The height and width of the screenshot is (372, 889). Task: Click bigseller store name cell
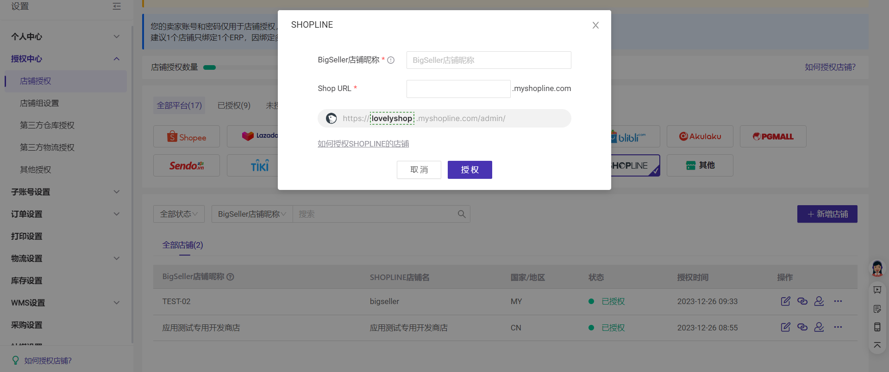384,301
